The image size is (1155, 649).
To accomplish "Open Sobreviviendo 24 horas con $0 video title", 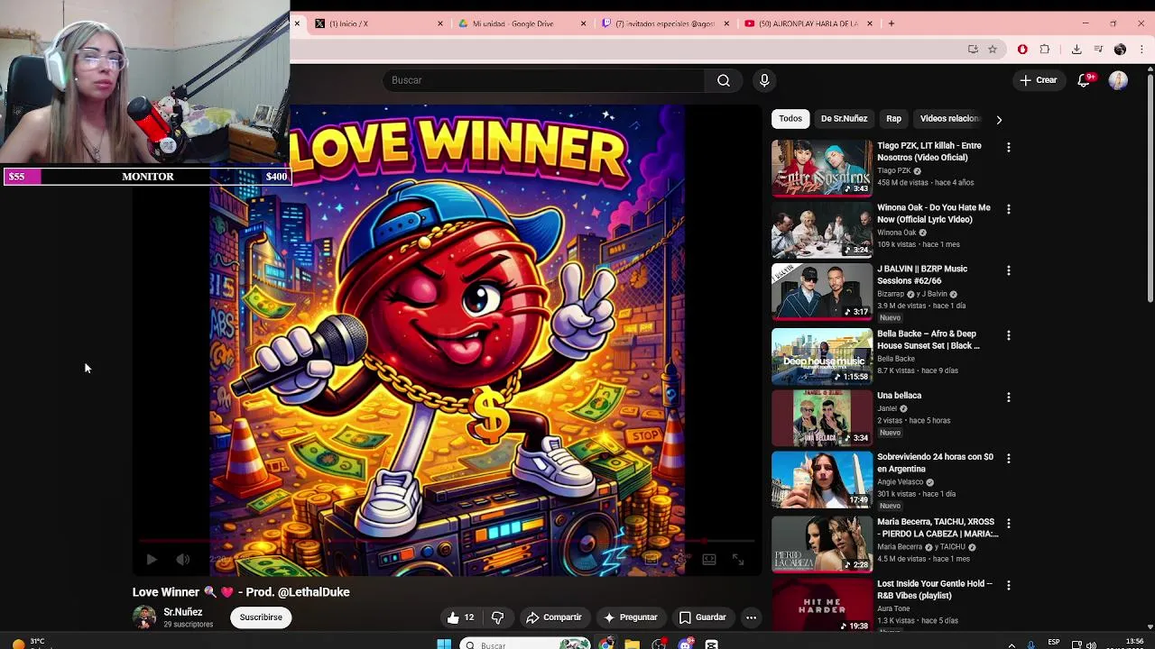I will coord(935,463).
